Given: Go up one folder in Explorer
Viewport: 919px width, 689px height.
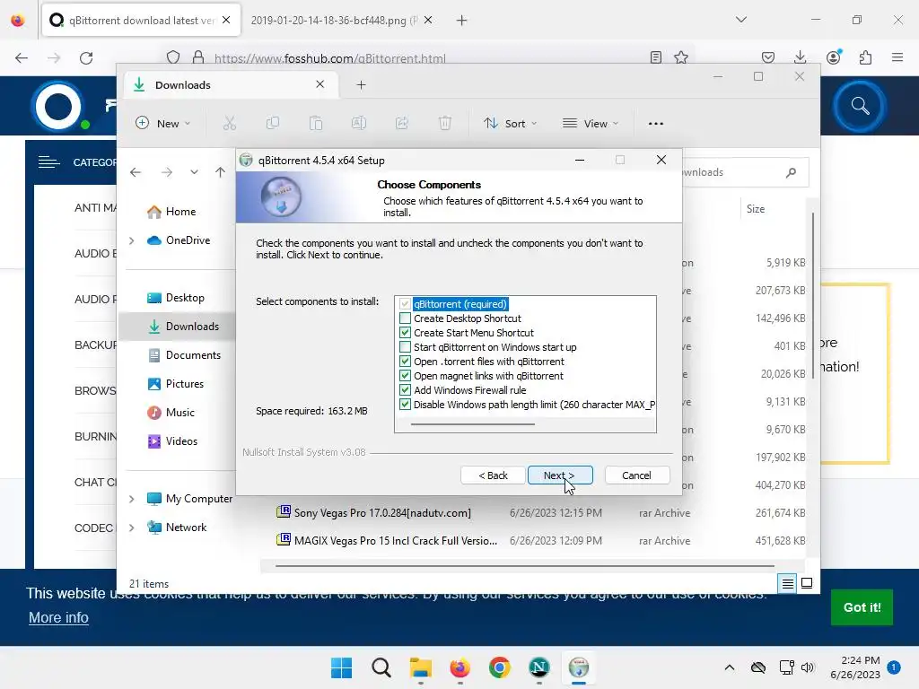Looking at the screenshot, I should [220, 172].
